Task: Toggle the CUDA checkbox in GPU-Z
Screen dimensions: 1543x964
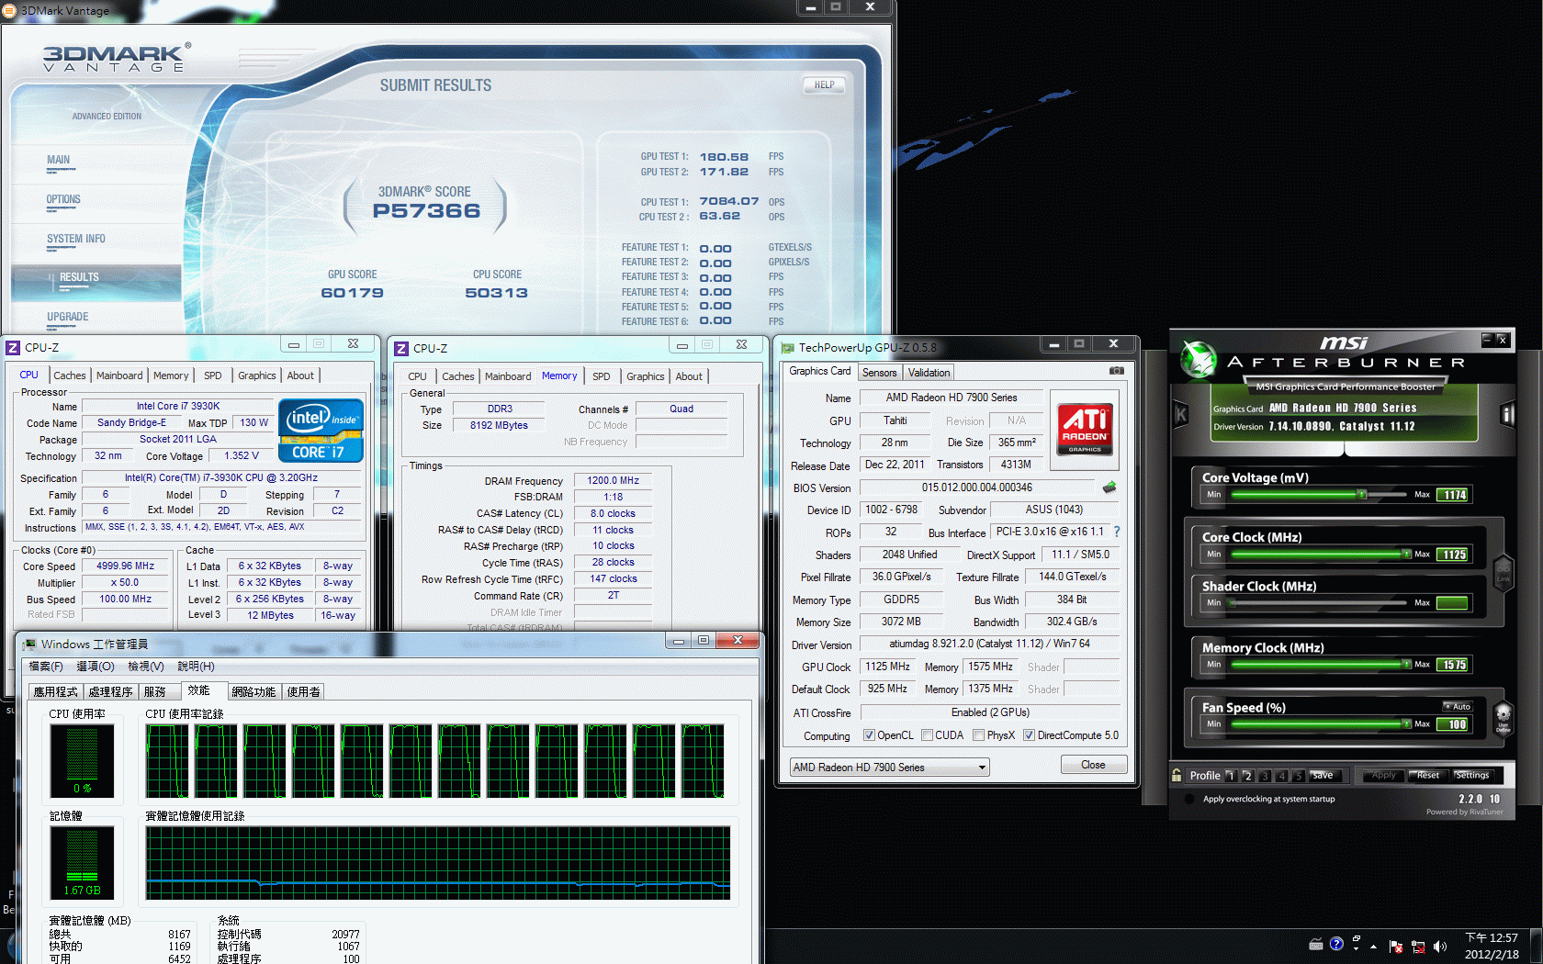Action: (x=928, y=735)
